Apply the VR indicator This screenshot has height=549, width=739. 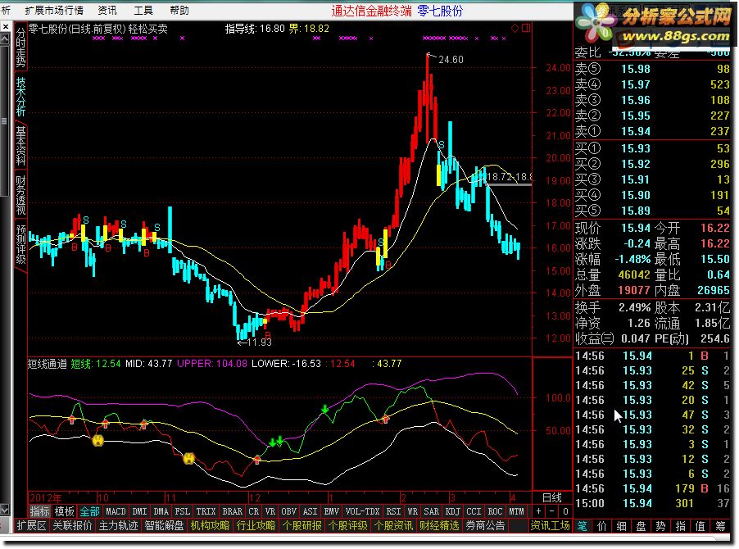pyautogui.click(x=270, y=511)
